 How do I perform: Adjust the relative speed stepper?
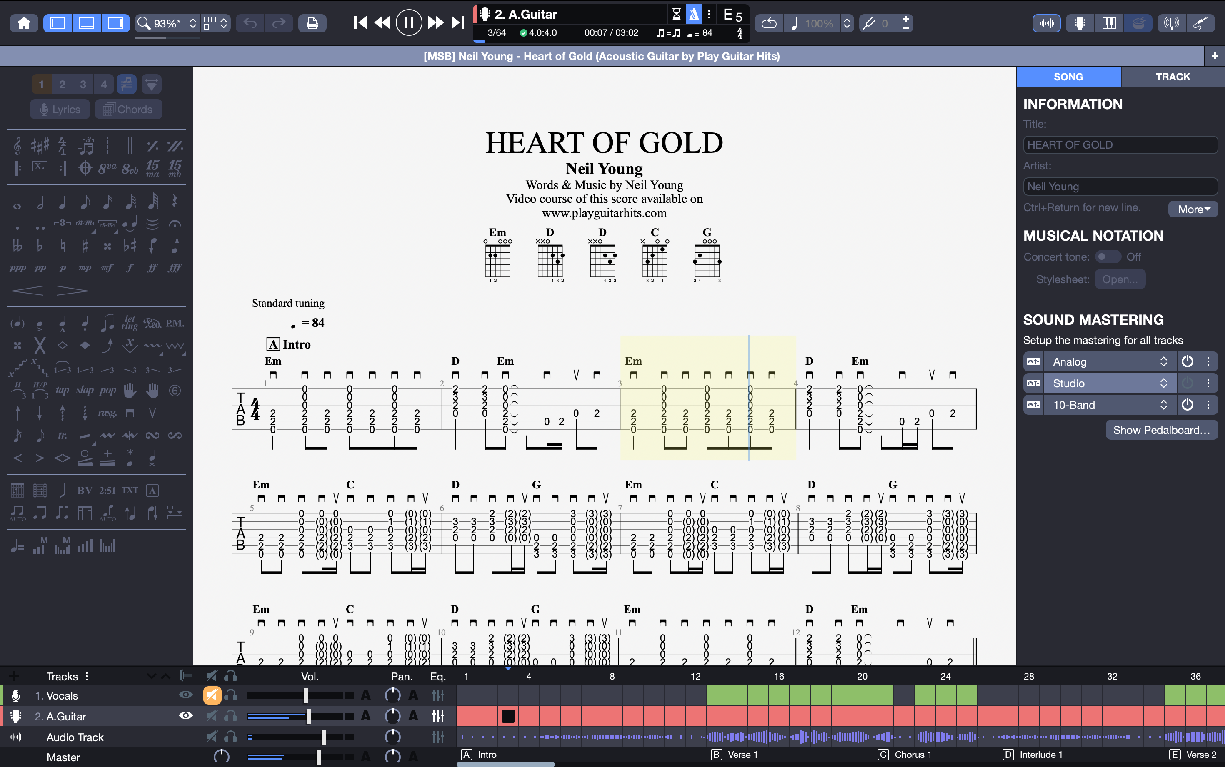tap(847, 23)
